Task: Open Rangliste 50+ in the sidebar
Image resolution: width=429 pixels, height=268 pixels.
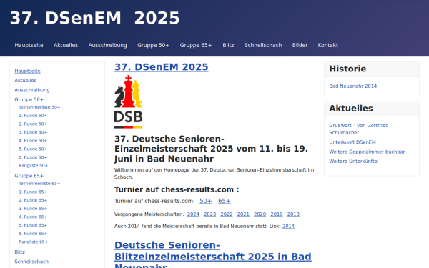Action: coord(34,166)
